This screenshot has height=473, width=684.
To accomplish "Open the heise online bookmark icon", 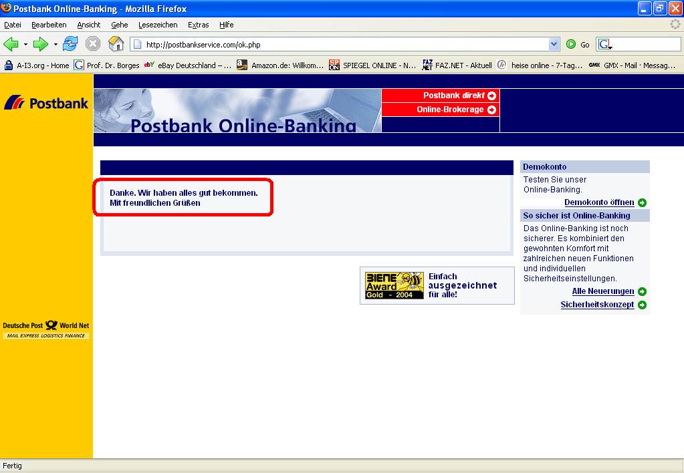I will click(x=502, y=65).
